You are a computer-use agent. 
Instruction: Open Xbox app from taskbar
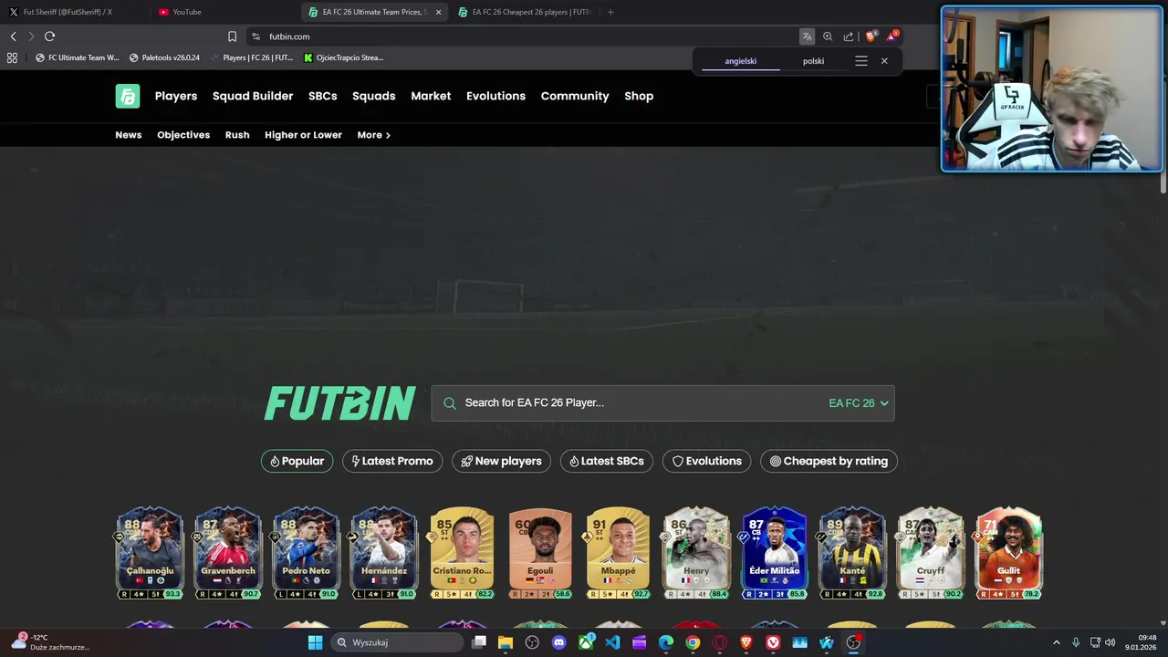(x=586, y=642)
